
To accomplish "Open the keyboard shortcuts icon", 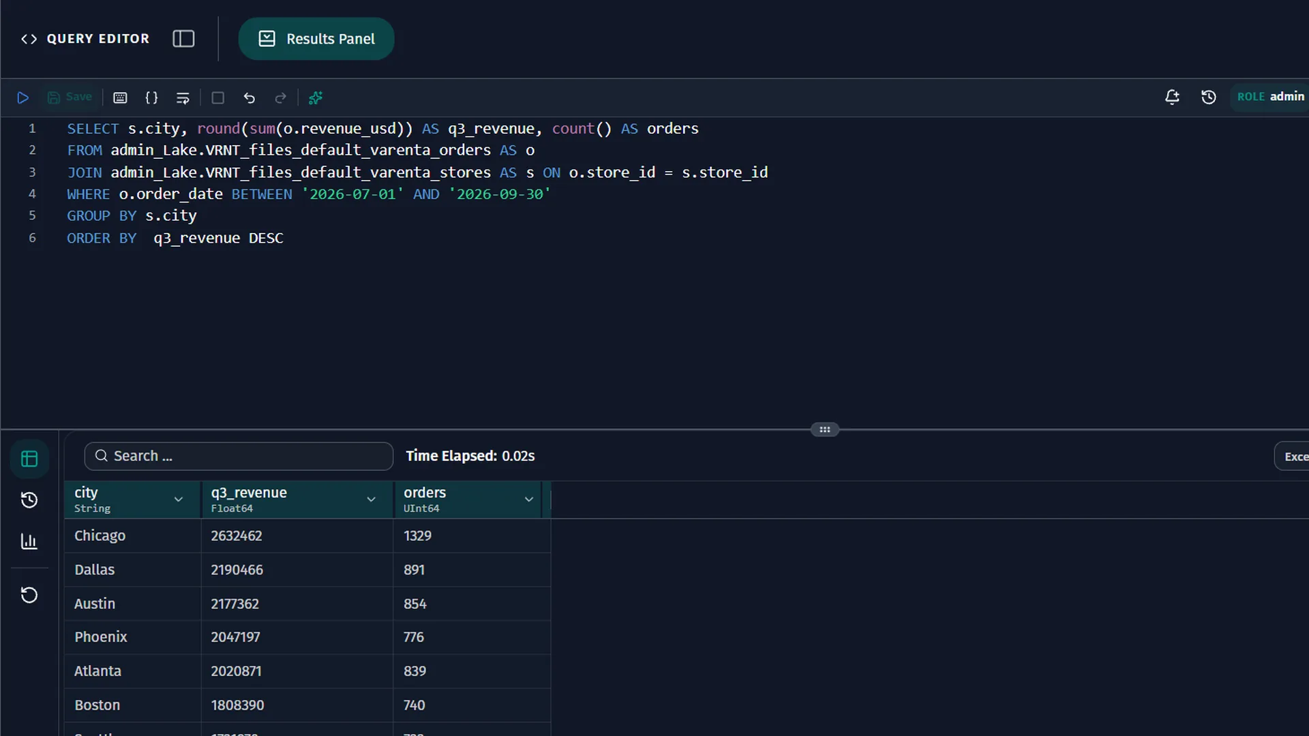I will click(120, 97).
